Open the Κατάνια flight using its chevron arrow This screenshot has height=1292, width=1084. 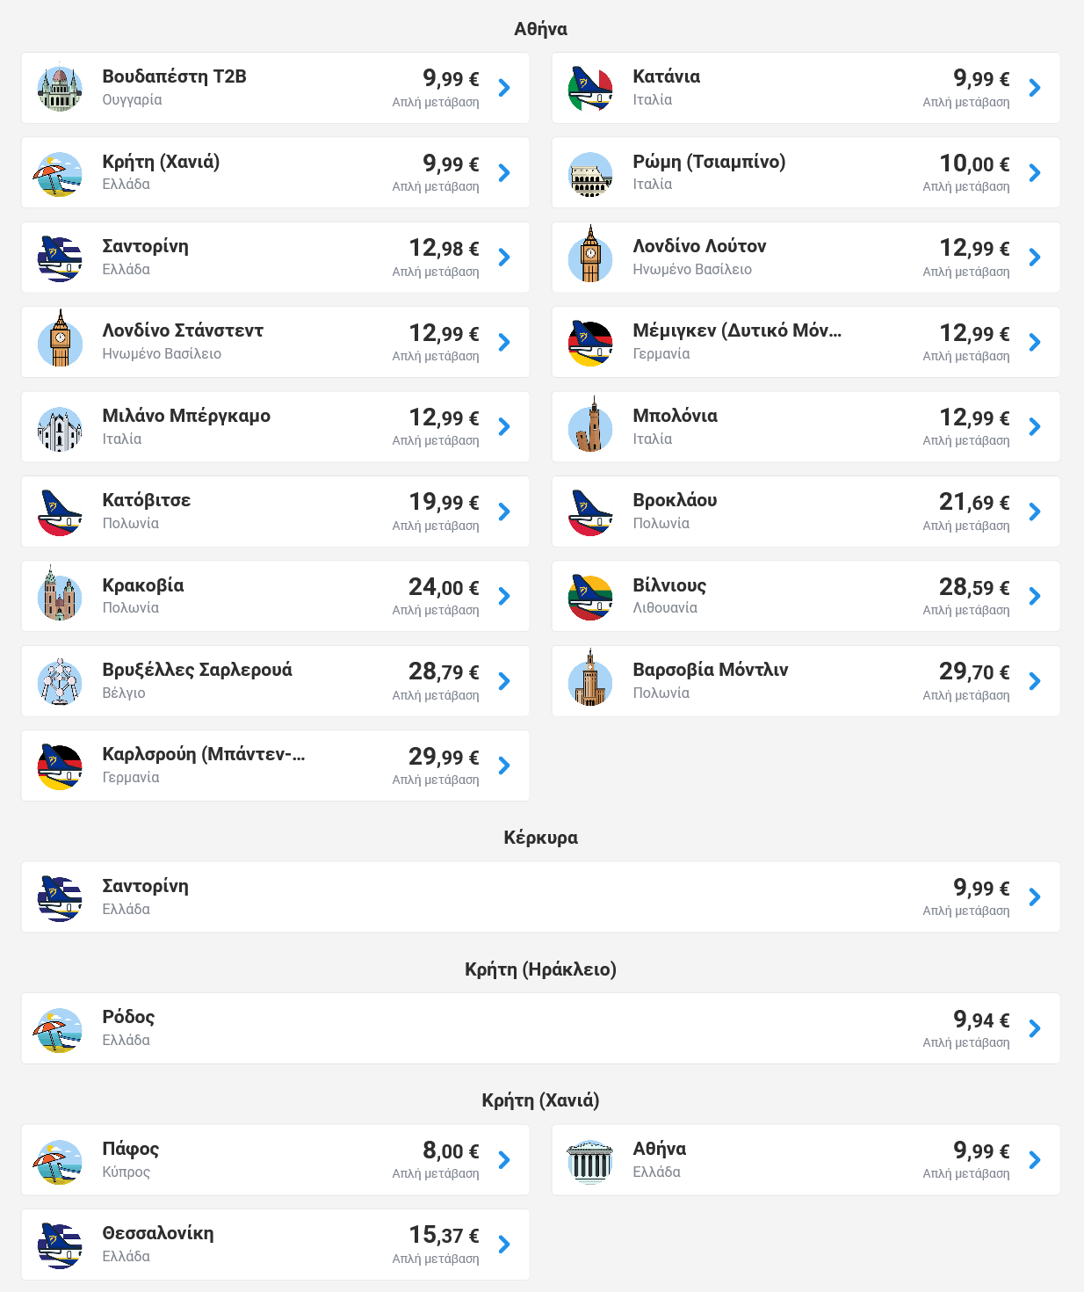[1035, 88]
